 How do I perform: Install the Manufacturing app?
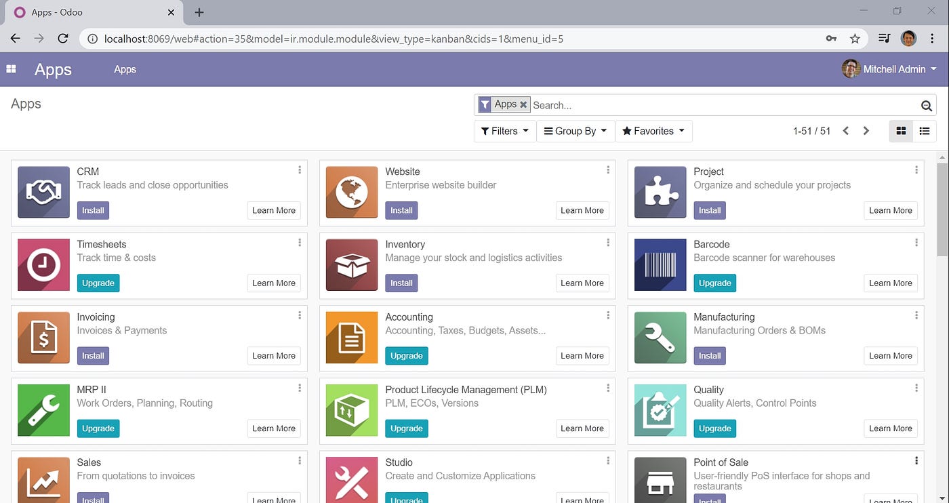710,355
